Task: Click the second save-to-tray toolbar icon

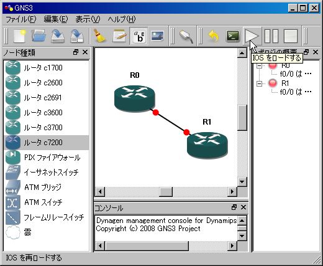Action: click(x=77, y=36)
